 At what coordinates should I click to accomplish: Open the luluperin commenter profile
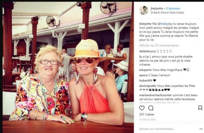coord(145,70)
